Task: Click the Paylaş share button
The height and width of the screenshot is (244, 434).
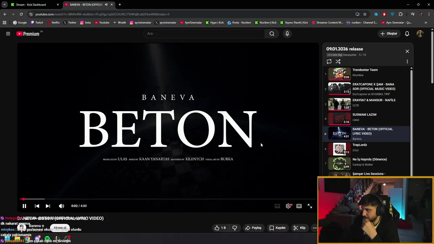Action: tap(253, 228)
